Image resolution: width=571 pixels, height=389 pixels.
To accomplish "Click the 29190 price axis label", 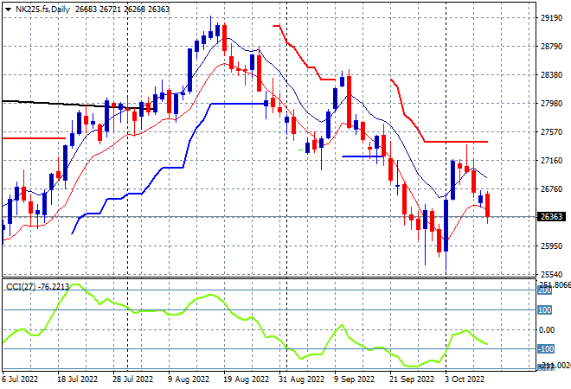I will [x=552, y=18].
